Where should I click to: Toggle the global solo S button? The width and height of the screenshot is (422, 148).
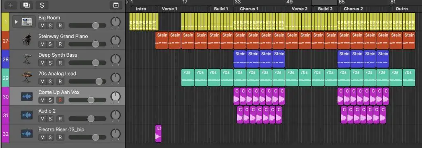click(x=42, y=5)
